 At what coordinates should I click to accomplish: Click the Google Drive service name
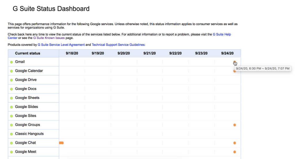tap(26, 80)
